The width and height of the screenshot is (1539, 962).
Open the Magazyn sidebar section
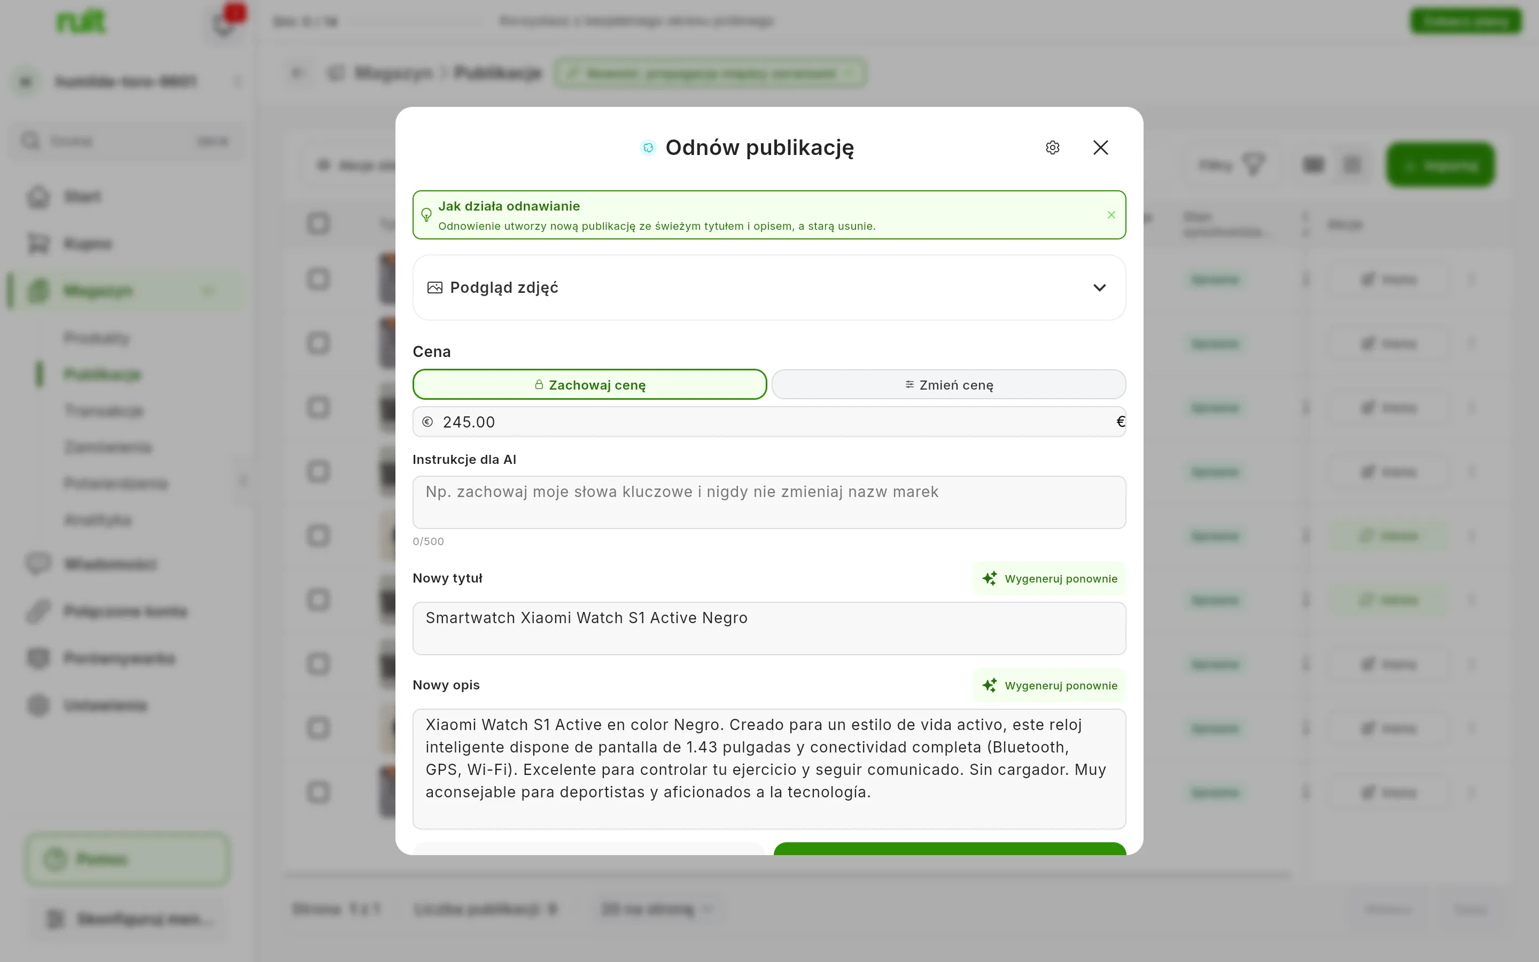click(127, 291)
